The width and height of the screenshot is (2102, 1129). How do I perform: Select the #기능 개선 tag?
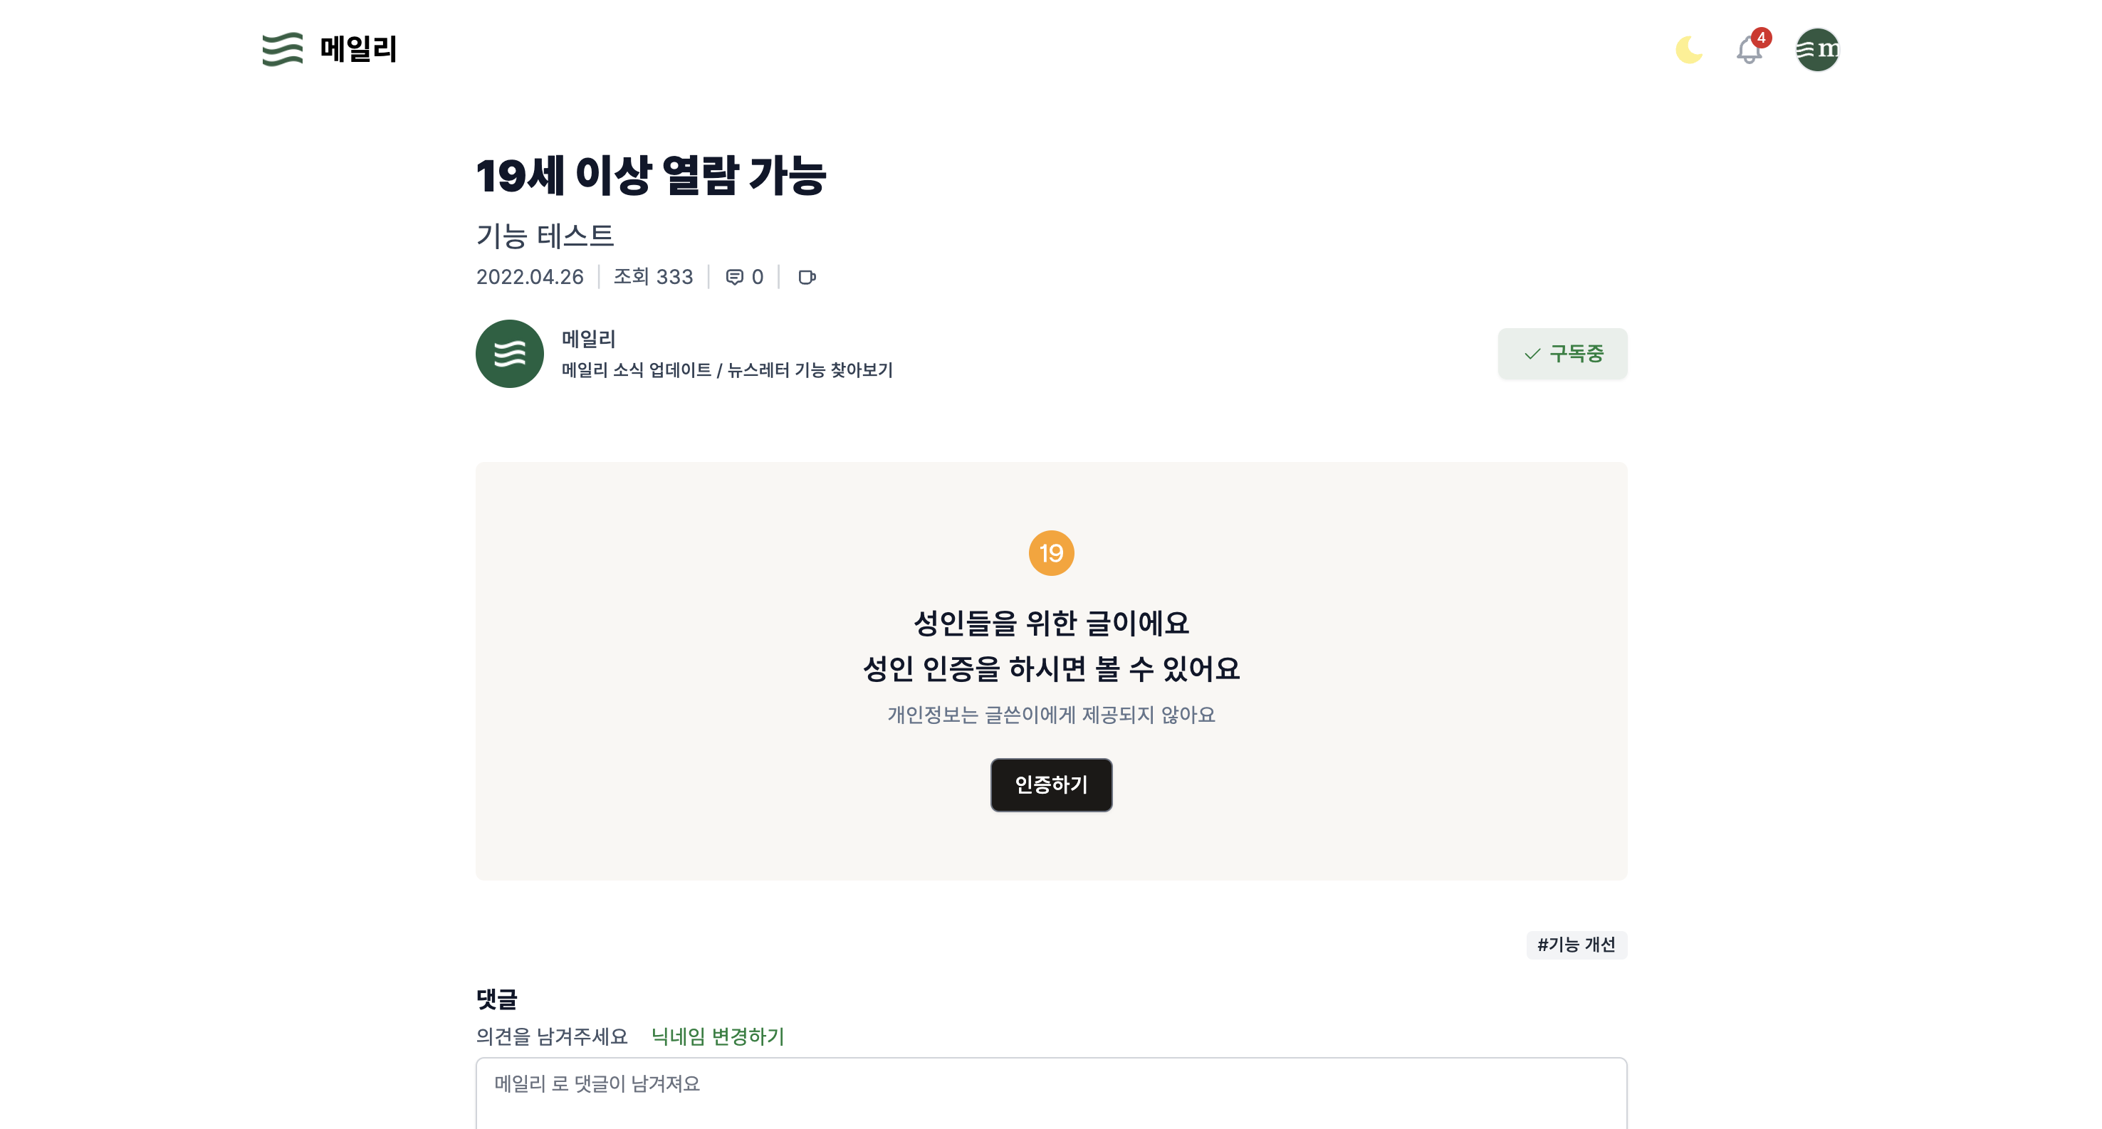(x=1576, y=945)
